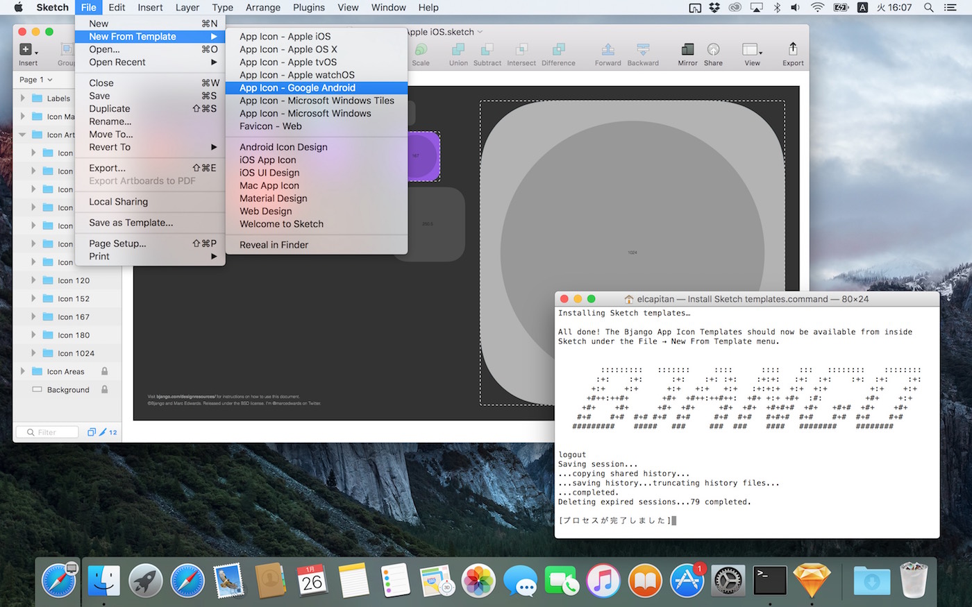972x607 pixels.
Task: Toggle lock on Icon Areas layer
Action: (x=105, y=371)
